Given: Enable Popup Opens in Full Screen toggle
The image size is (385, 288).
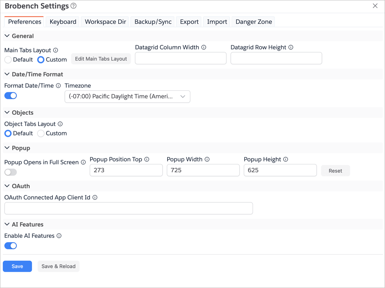Looking at the screenshot, I should click(x=10, y=172).
